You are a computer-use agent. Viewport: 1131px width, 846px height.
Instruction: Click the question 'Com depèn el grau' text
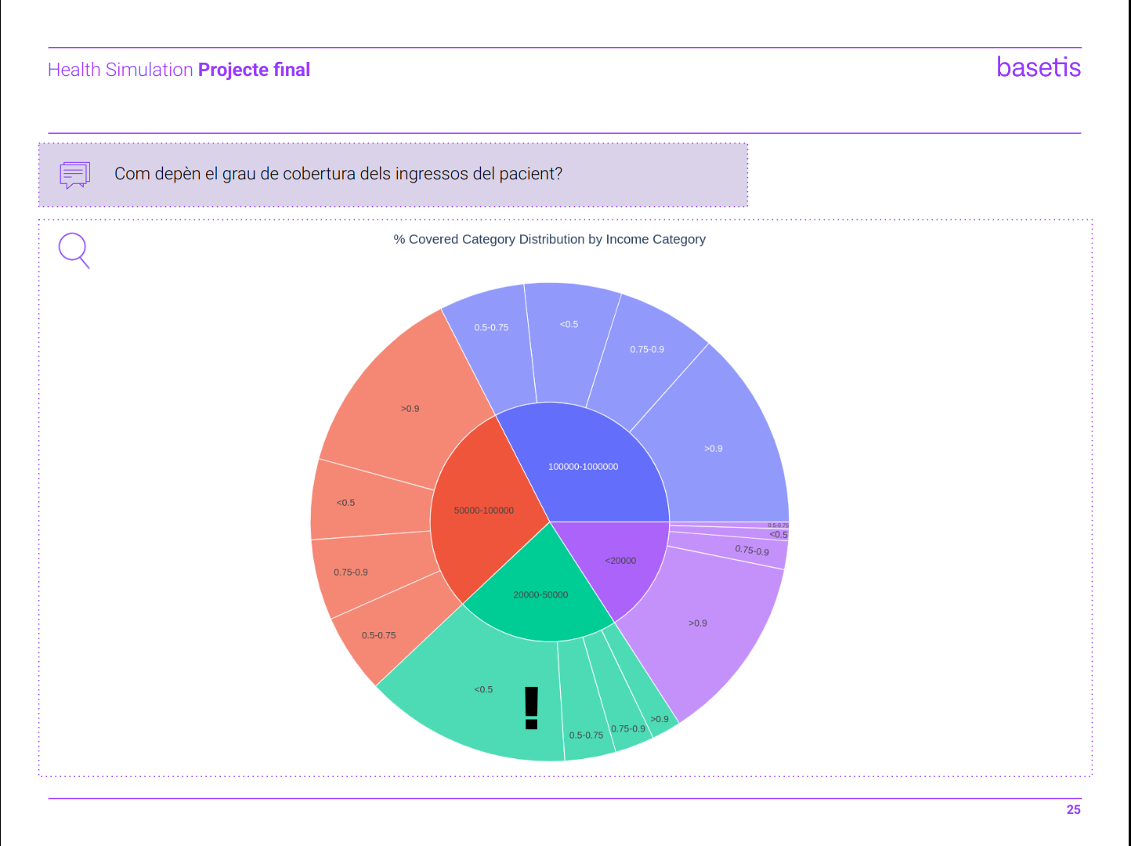[x=338, y=174]
